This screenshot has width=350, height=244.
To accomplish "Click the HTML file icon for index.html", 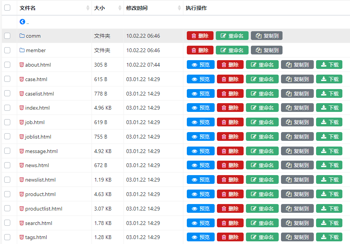I will click(22, 108).
